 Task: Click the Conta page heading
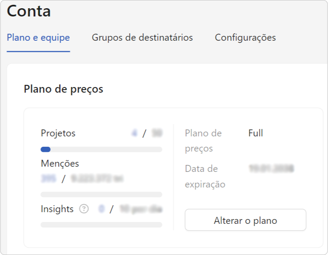point(29,11)
